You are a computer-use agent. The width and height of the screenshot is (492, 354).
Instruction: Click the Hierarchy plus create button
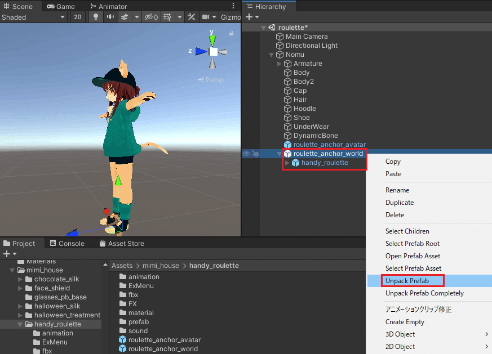click(x=249, y=17)
